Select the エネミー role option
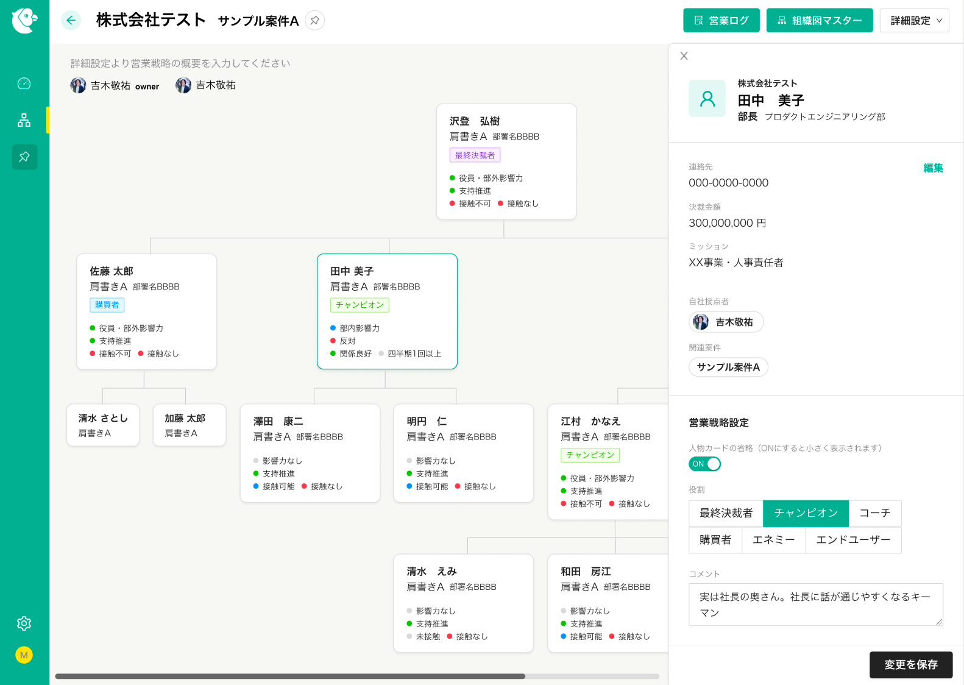 pyautogui.click(x=773, y=540)
